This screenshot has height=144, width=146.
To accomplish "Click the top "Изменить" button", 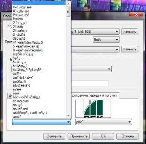I will click(x=130, y=32).
